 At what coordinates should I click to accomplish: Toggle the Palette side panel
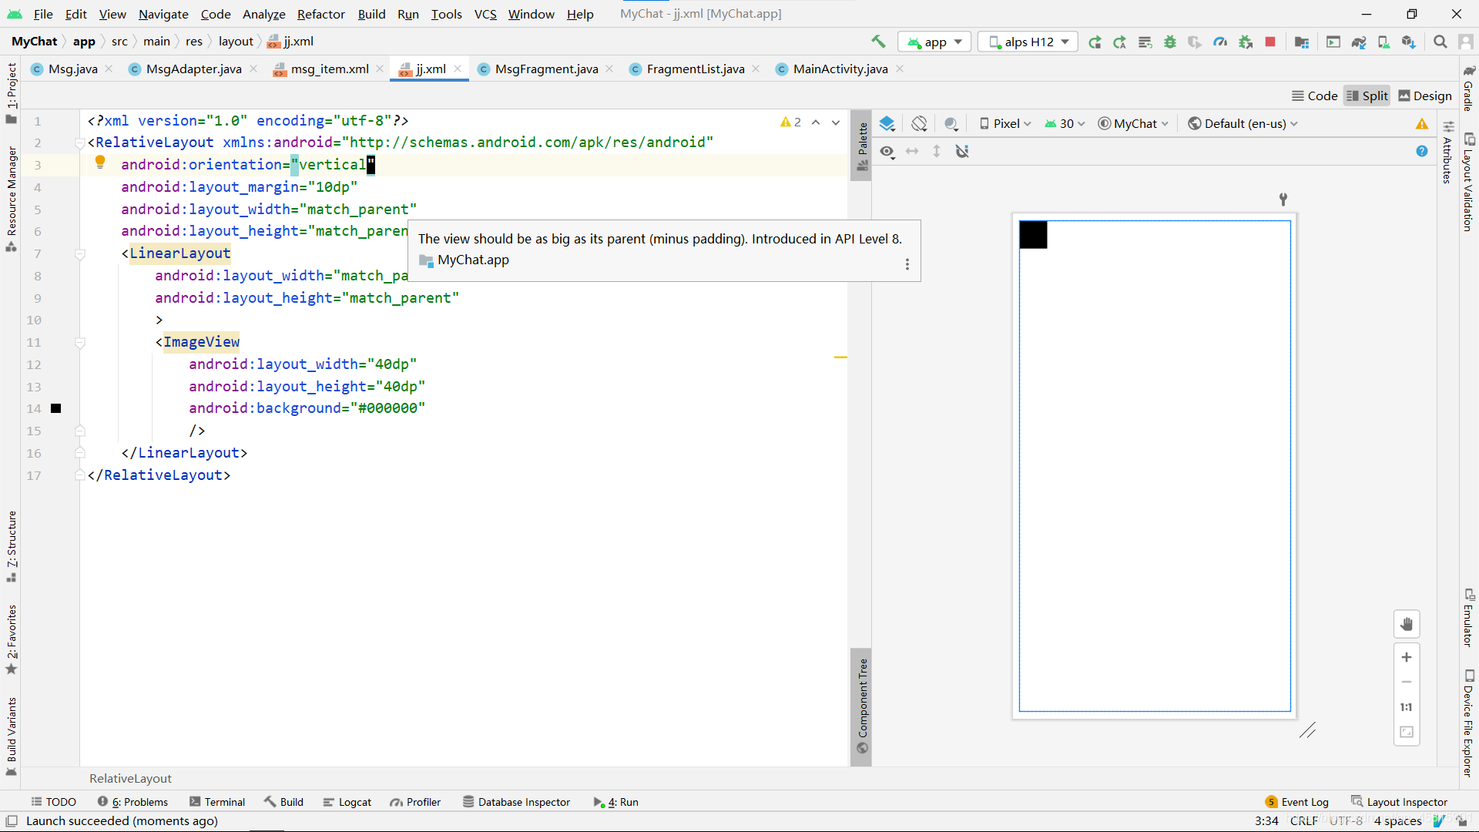tap(863, 146)
